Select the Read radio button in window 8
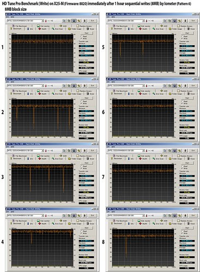Viewport: 200px width, 272px height. 182,231
